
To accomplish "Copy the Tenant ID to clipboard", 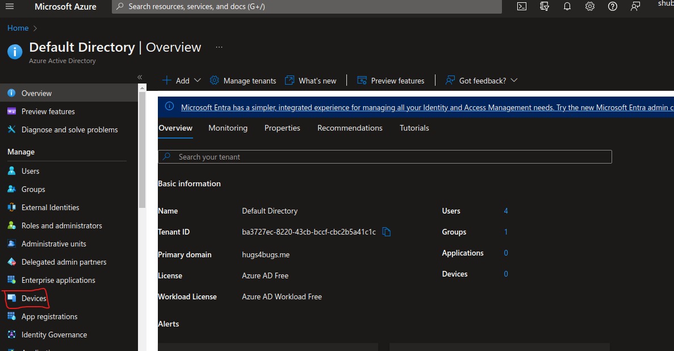I will pyautogui.click(x=387, y=232).
